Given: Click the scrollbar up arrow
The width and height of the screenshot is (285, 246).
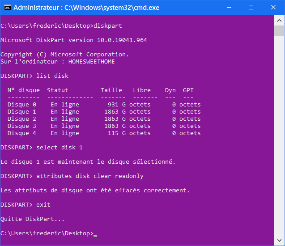Looking at the screenshot, I should [x=279, y=20].
